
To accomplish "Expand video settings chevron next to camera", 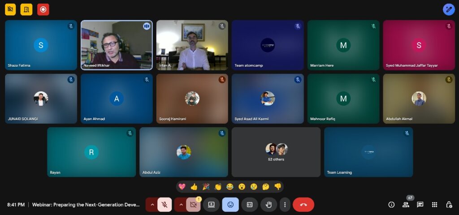I will click(181, 205).
